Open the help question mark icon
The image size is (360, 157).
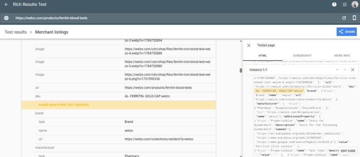[334, 4]
